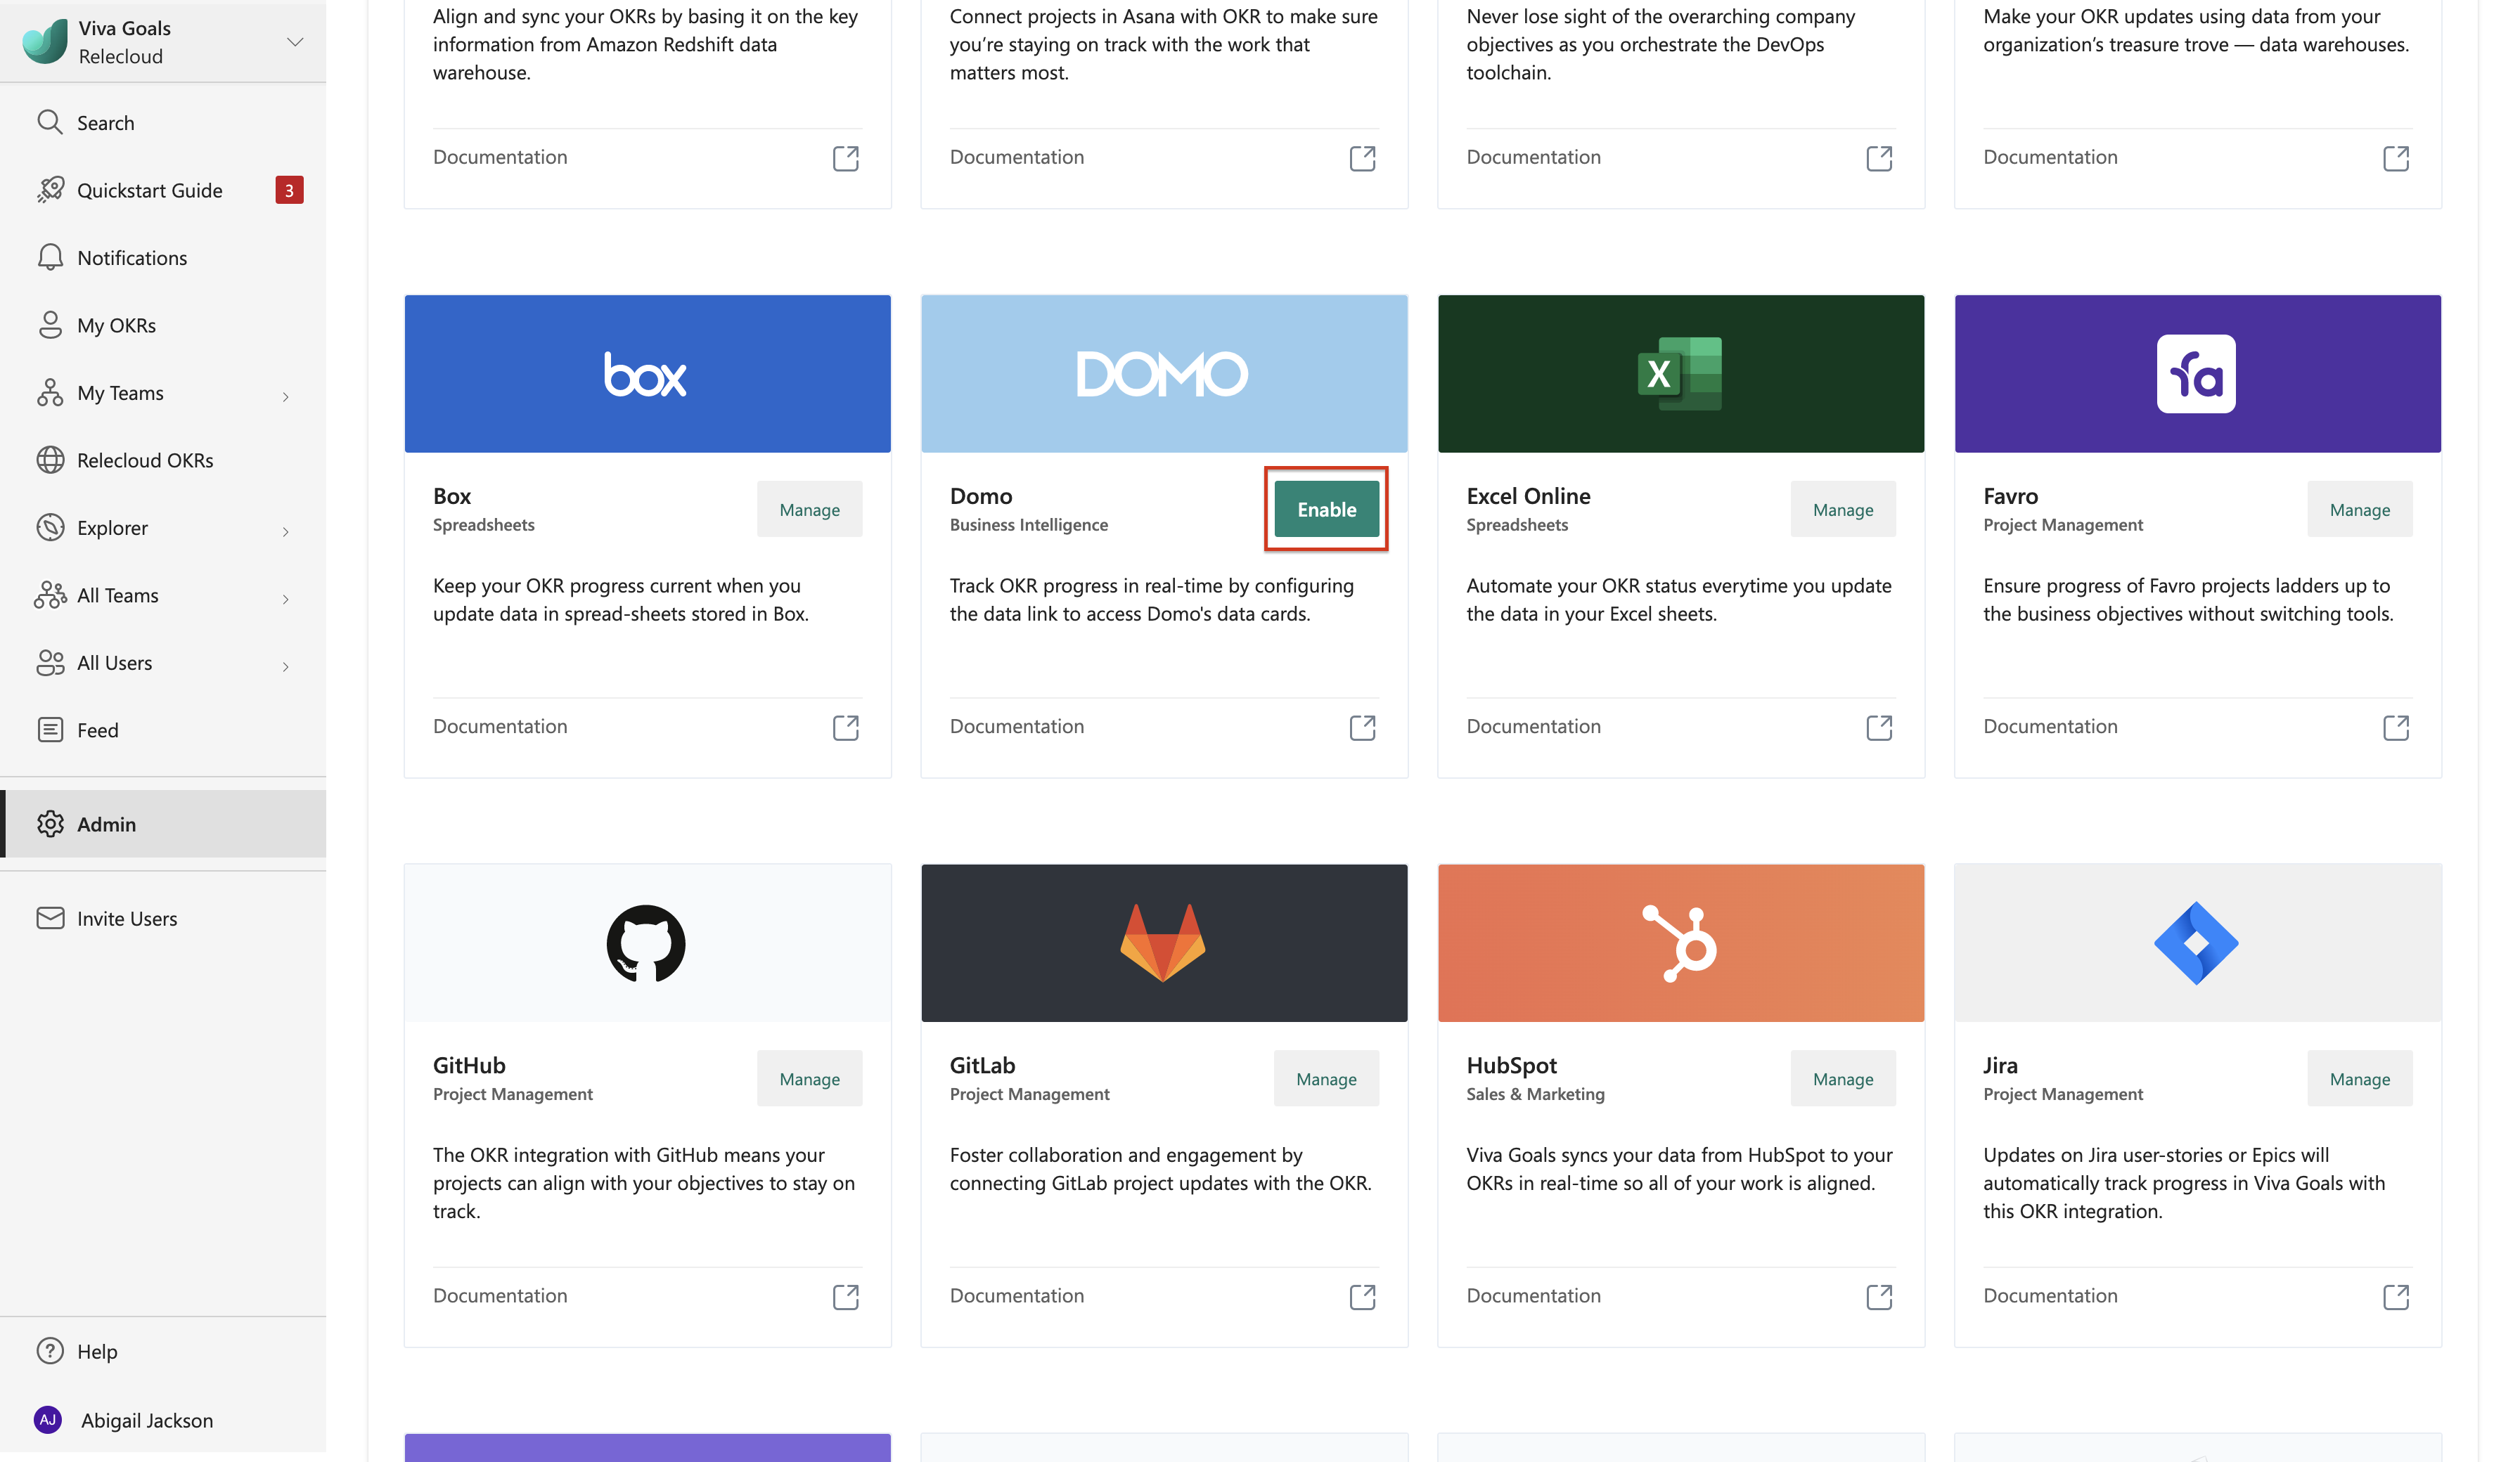Click the Documentation link under Jira
The width and height of the screenshot is (2520, 1462).
(x=2050, y=1295)
